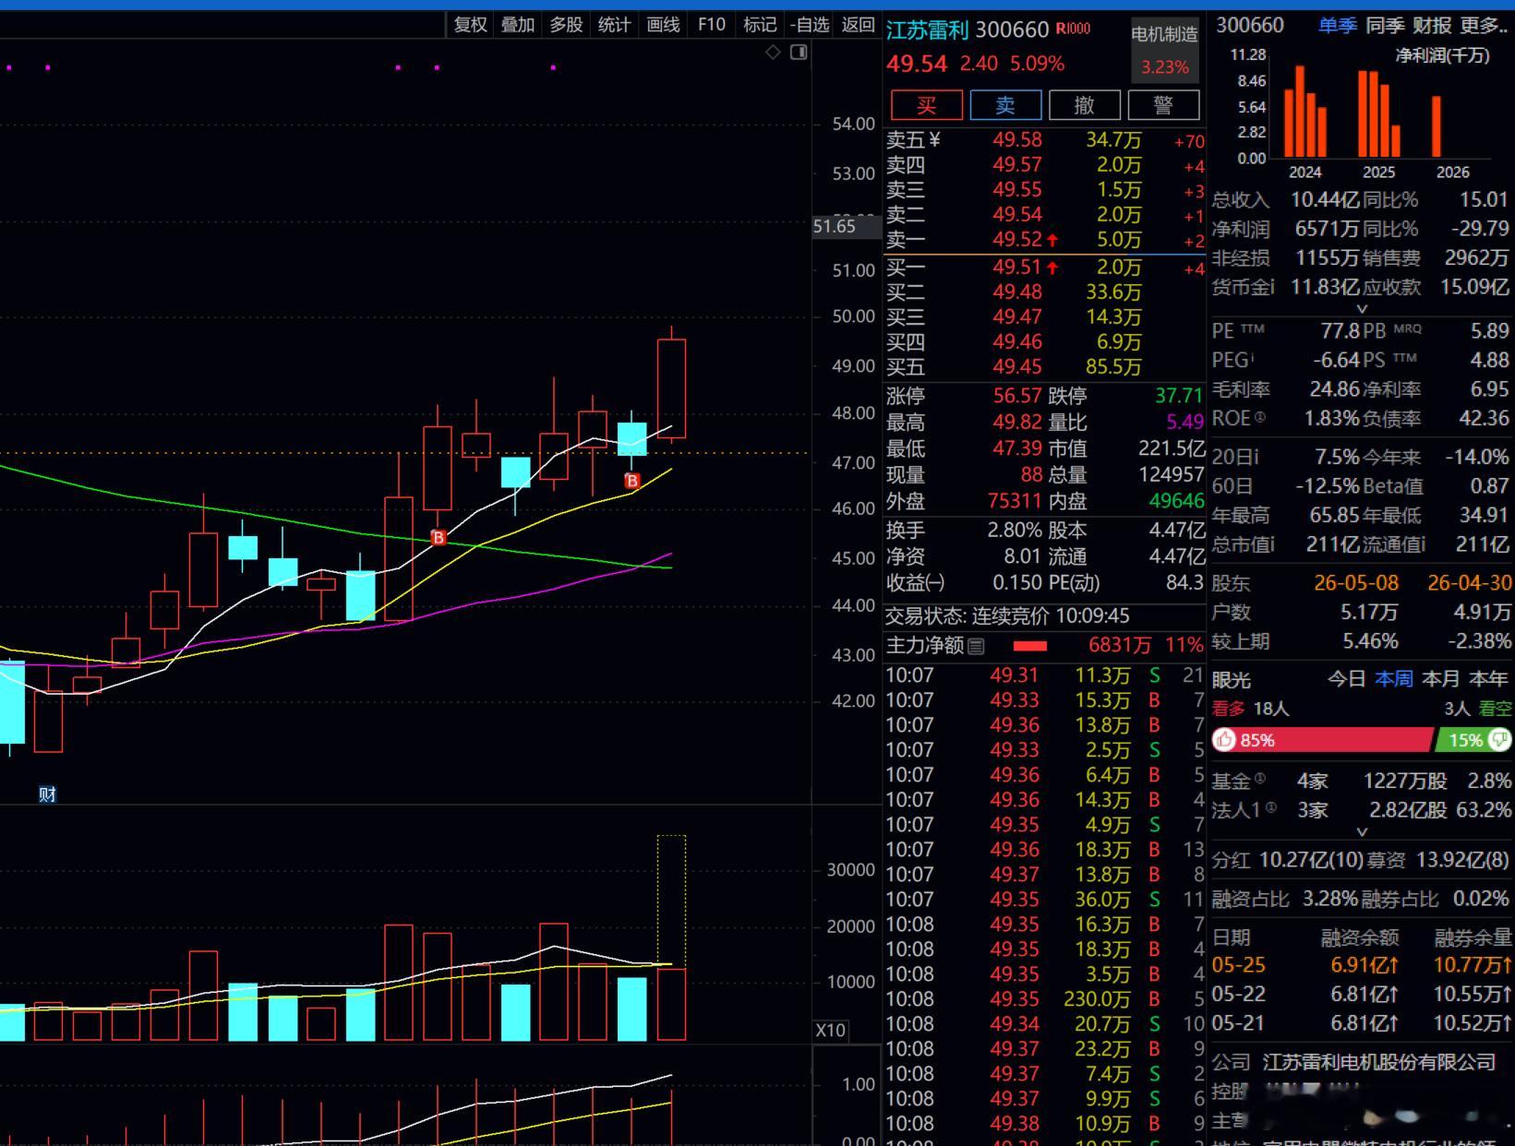This screenshot has width=1515, height=1146.
Task: Select the 本周 sentiment period
Action: coord(1393,679)
